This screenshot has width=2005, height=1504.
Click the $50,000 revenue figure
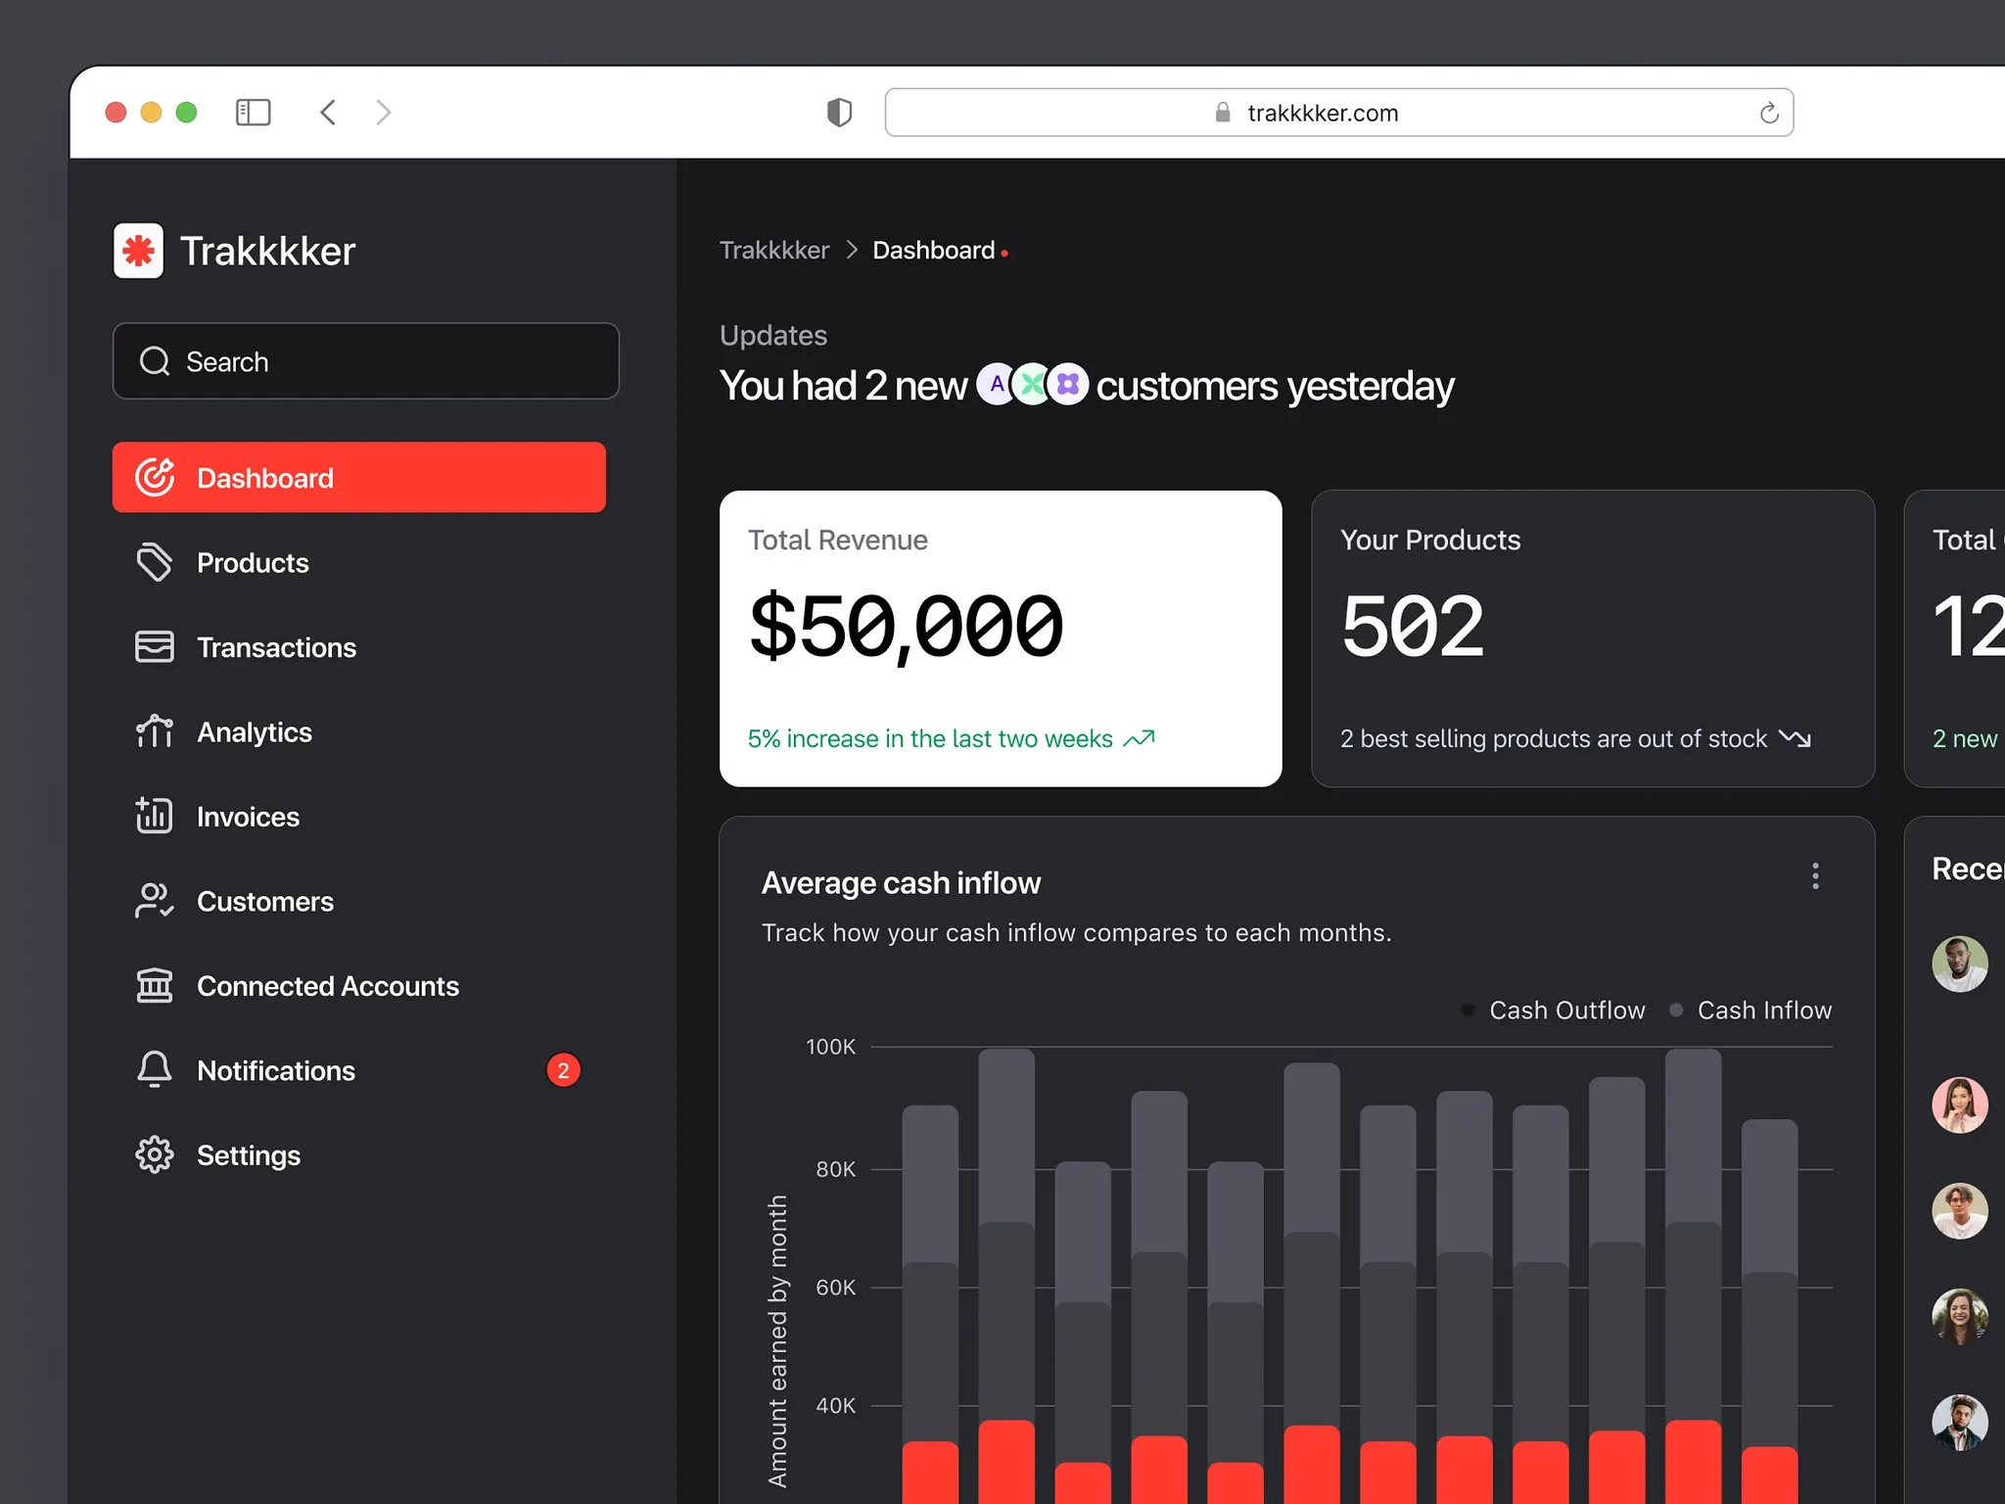[906, 627]
